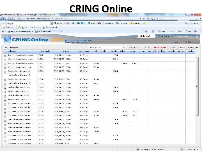This screenshot has width=202, height=151.
Task: Click the AutoFill button in Google toolbar
Action: point(136,23)
